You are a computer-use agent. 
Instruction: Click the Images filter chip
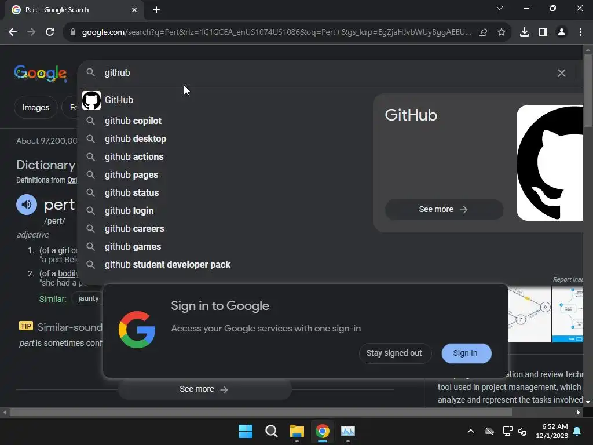[35, 107]
